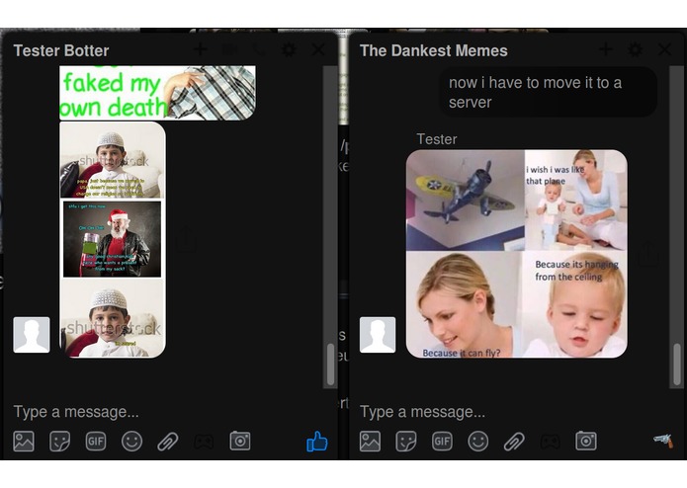Share the plane meme image
The height and width of the screenshot is (488, 687).
tap(647, 254)
